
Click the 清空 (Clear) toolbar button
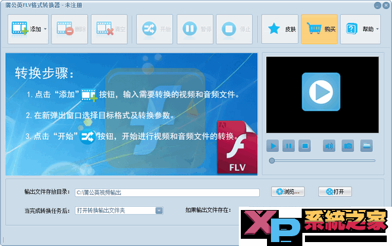pyautogui.click(x=109, y=29)
